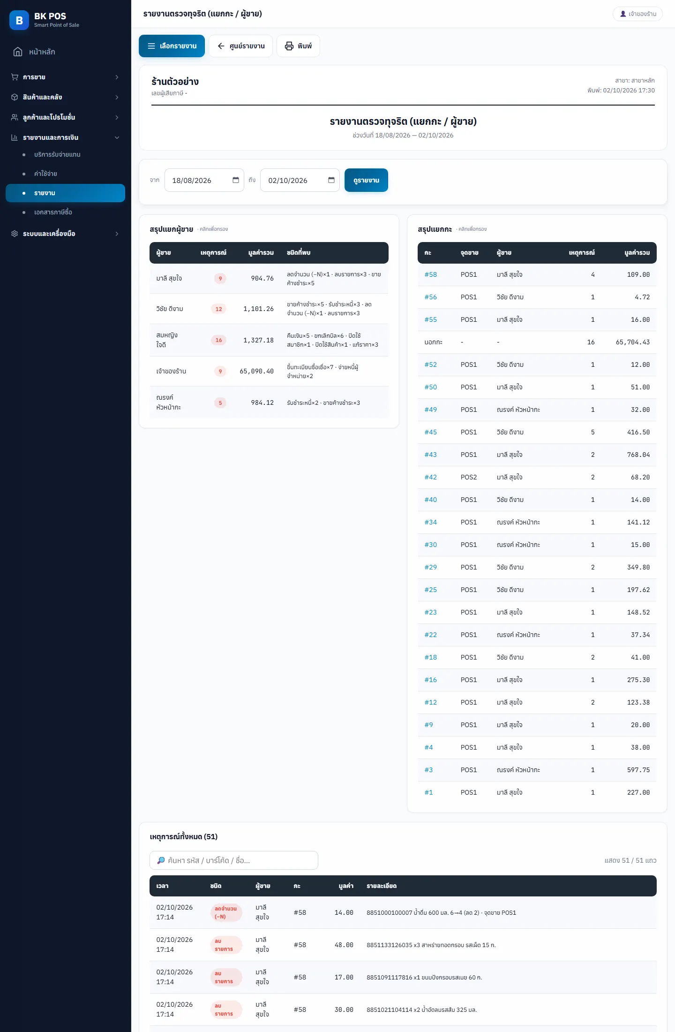The image size is (675, 1032).
Task: Expand the สินค้าและคลัง menu chevron
Action: 117,97
